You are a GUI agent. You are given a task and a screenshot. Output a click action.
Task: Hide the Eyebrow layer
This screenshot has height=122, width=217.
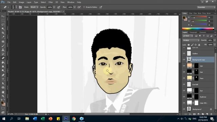coord(184,97)
